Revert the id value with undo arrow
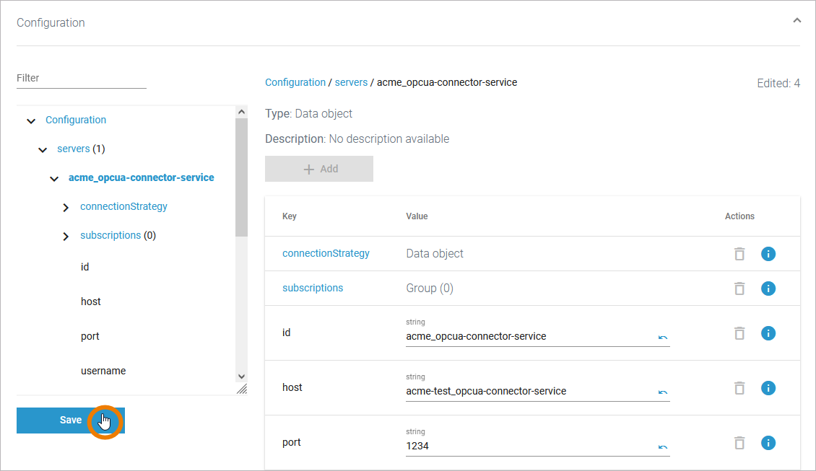This screenshot has height=471, width=816. tap(662, 338)
